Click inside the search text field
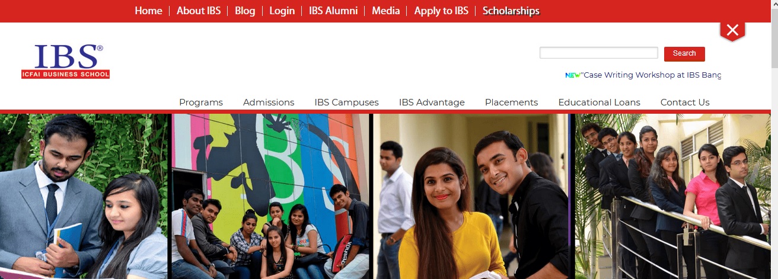The height and width of the screenshot is (279, 778). (599, 53)
